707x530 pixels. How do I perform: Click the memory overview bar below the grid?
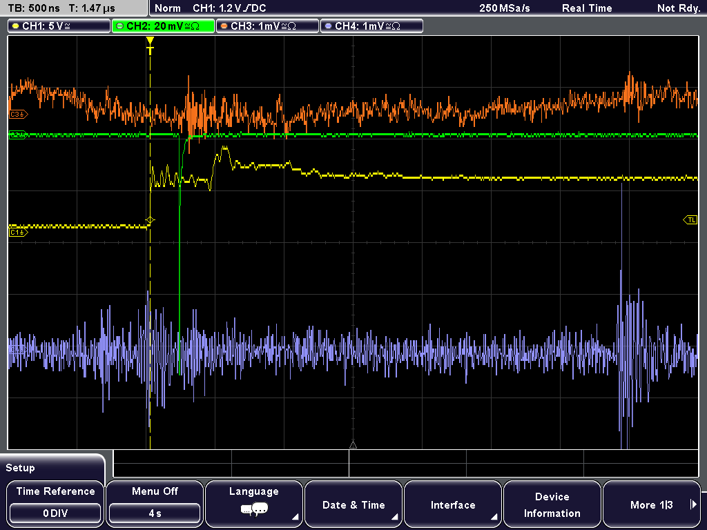coord(406,463)
